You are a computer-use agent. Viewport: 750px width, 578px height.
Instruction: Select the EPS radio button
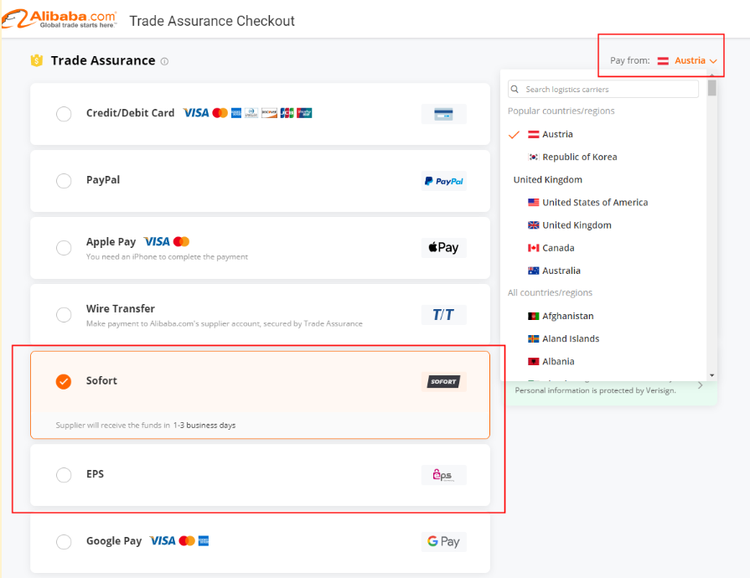tap(64, 475)
